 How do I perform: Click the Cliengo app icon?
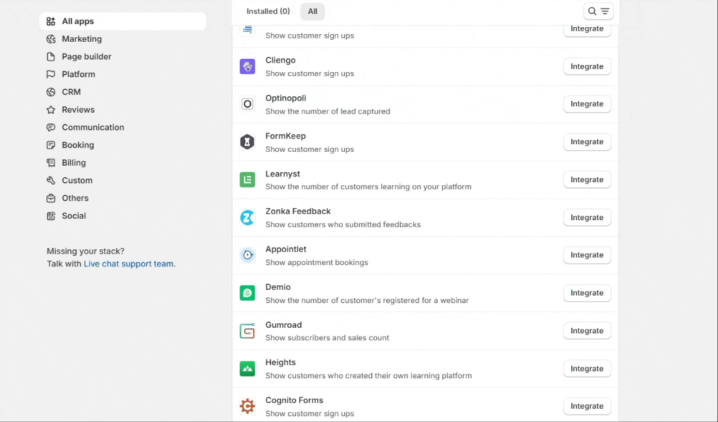(247, 66)
